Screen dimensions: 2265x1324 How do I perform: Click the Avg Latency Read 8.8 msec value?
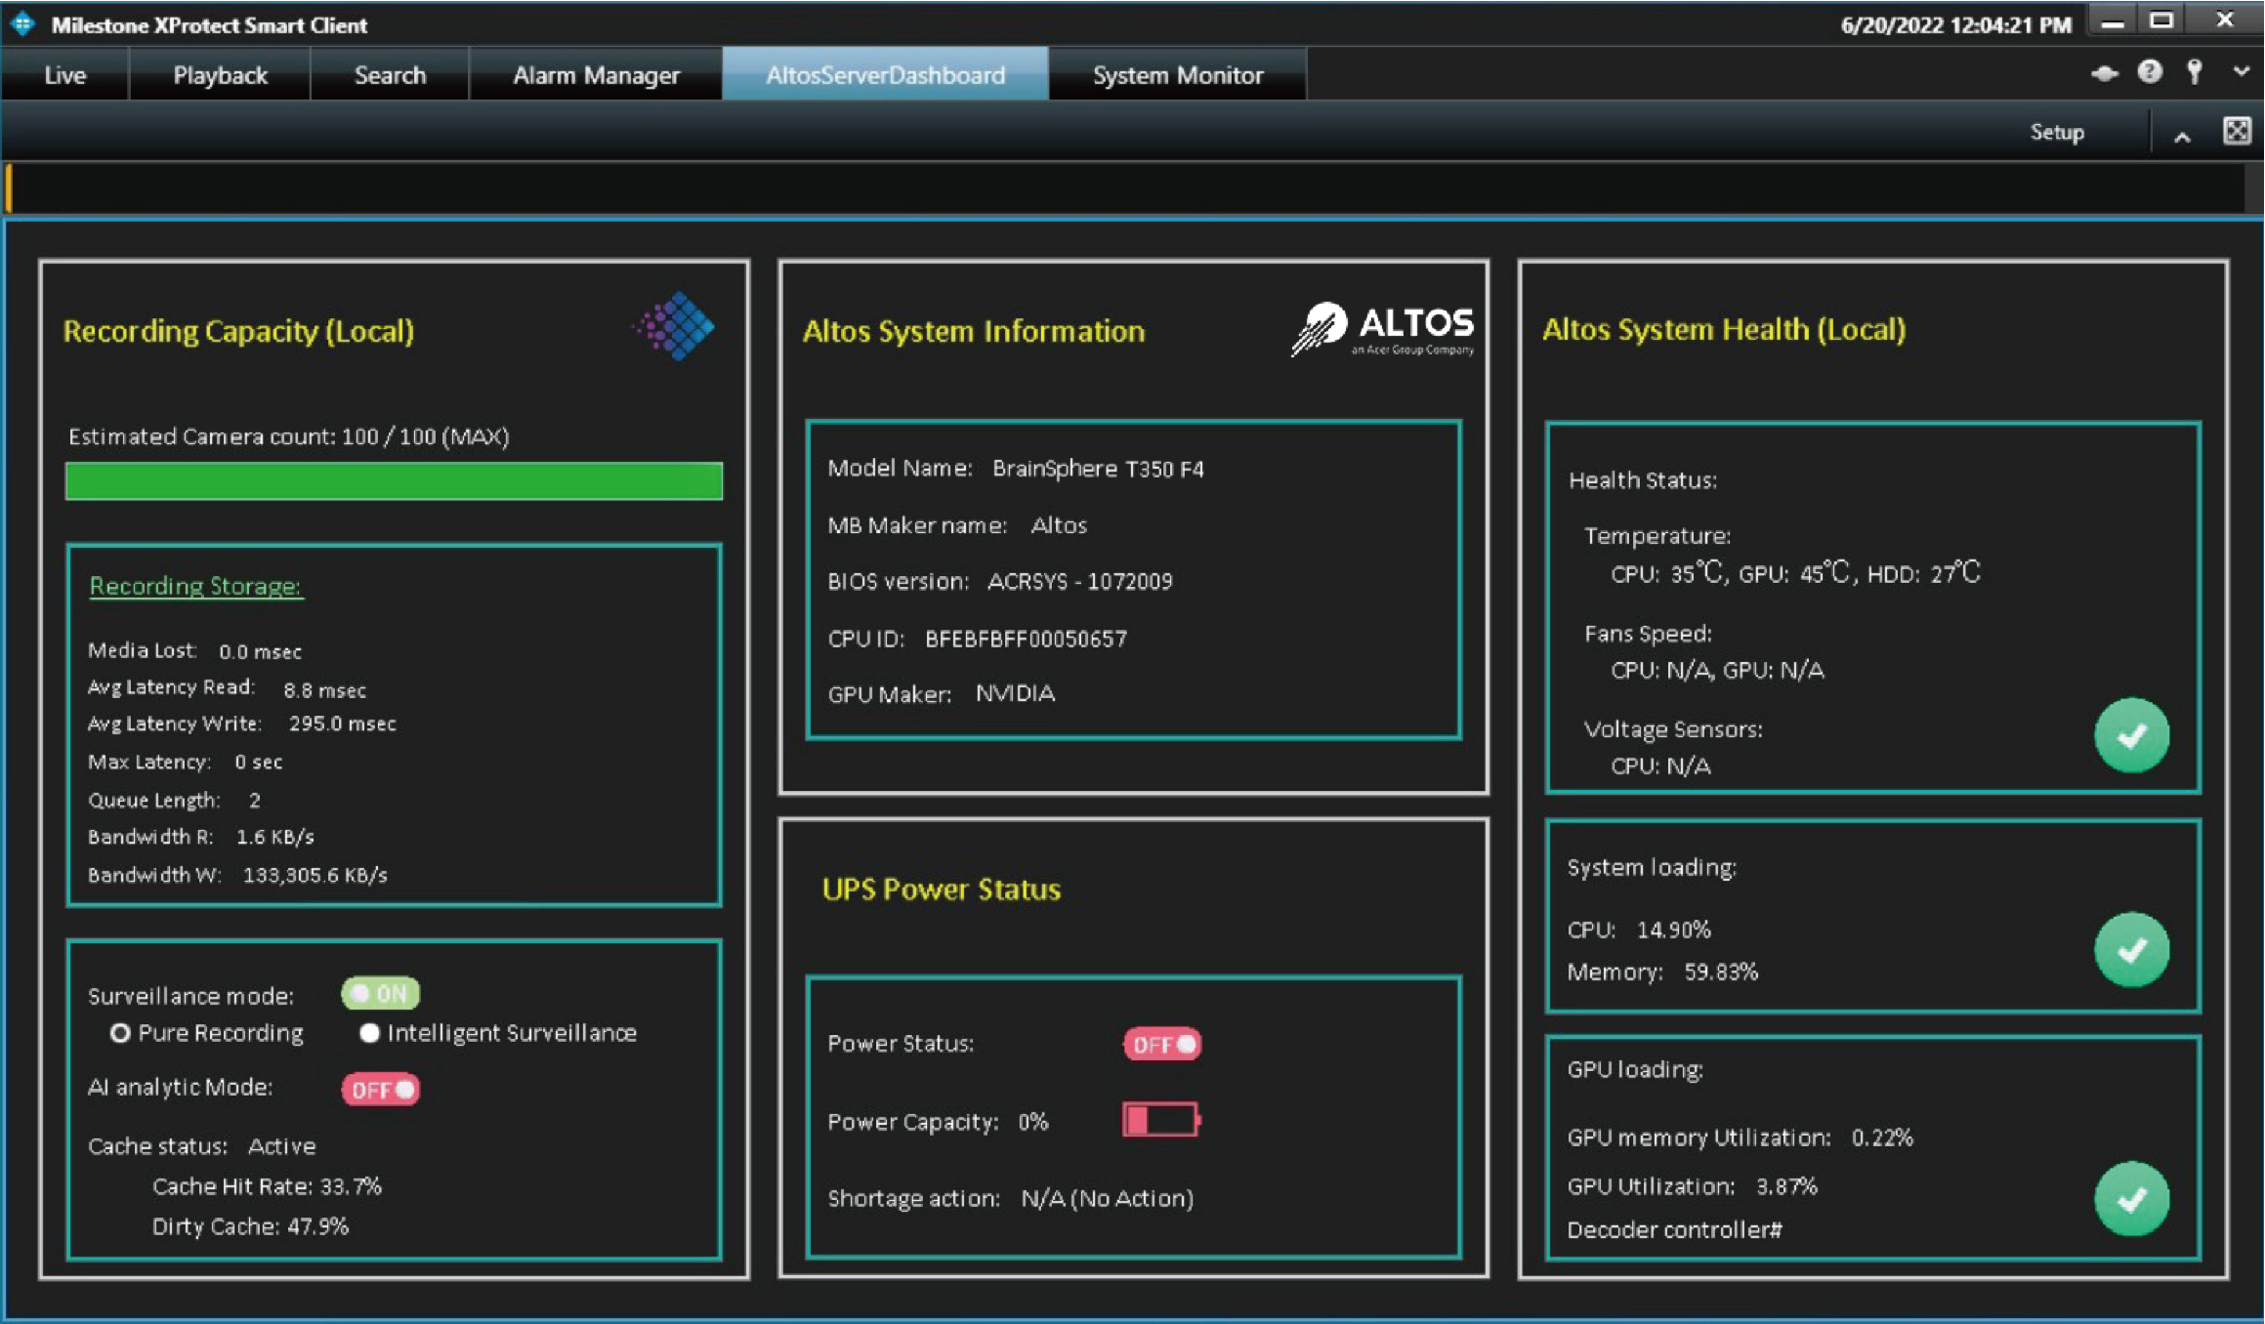coord(325,690)
